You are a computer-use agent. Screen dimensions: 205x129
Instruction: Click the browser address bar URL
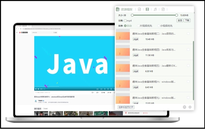coord(42,29)
